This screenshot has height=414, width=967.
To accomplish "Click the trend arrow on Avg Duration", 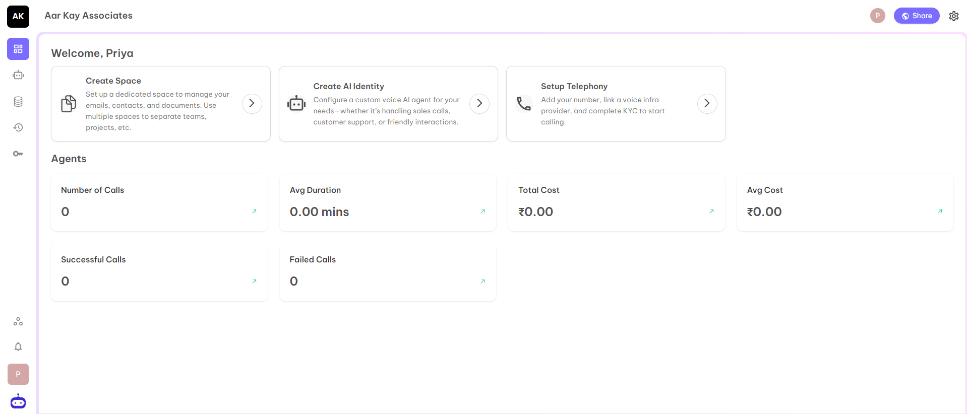I will (x=482, y=212).
